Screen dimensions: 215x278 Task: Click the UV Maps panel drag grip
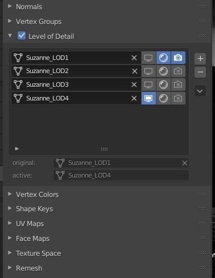(202, 223)
